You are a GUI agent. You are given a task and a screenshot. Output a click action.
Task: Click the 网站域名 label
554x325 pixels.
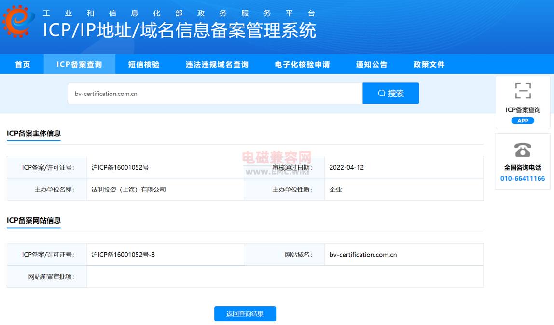[x=299, y=255]
